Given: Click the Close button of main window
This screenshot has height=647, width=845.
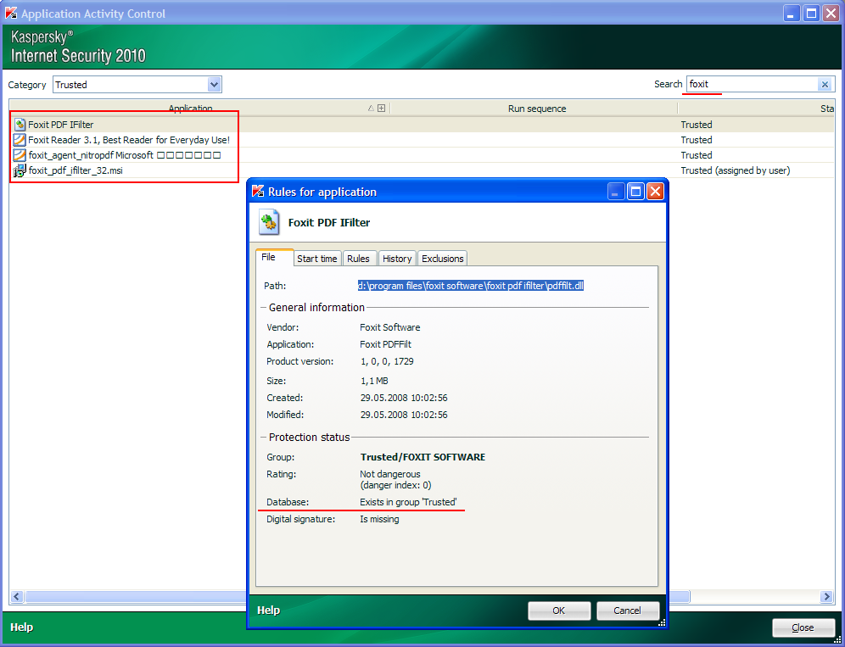Looking at the screenshot, I should [x=803, y=627].
